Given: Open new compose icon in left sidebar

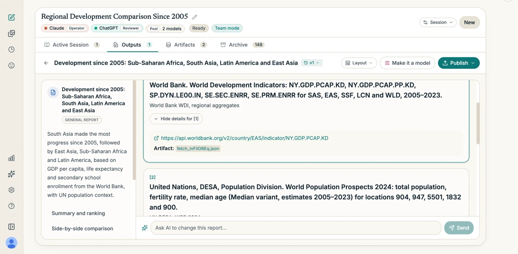Looking at the screenshot, I should pyautogui.click(x=11, y=17).
